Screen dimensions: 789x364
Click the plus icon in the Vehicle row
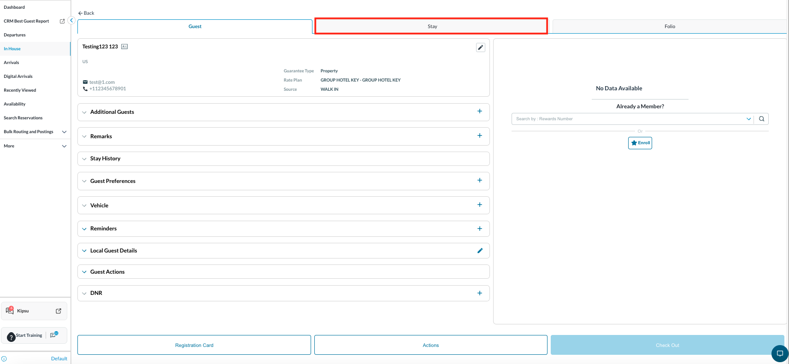coord(479,205)
